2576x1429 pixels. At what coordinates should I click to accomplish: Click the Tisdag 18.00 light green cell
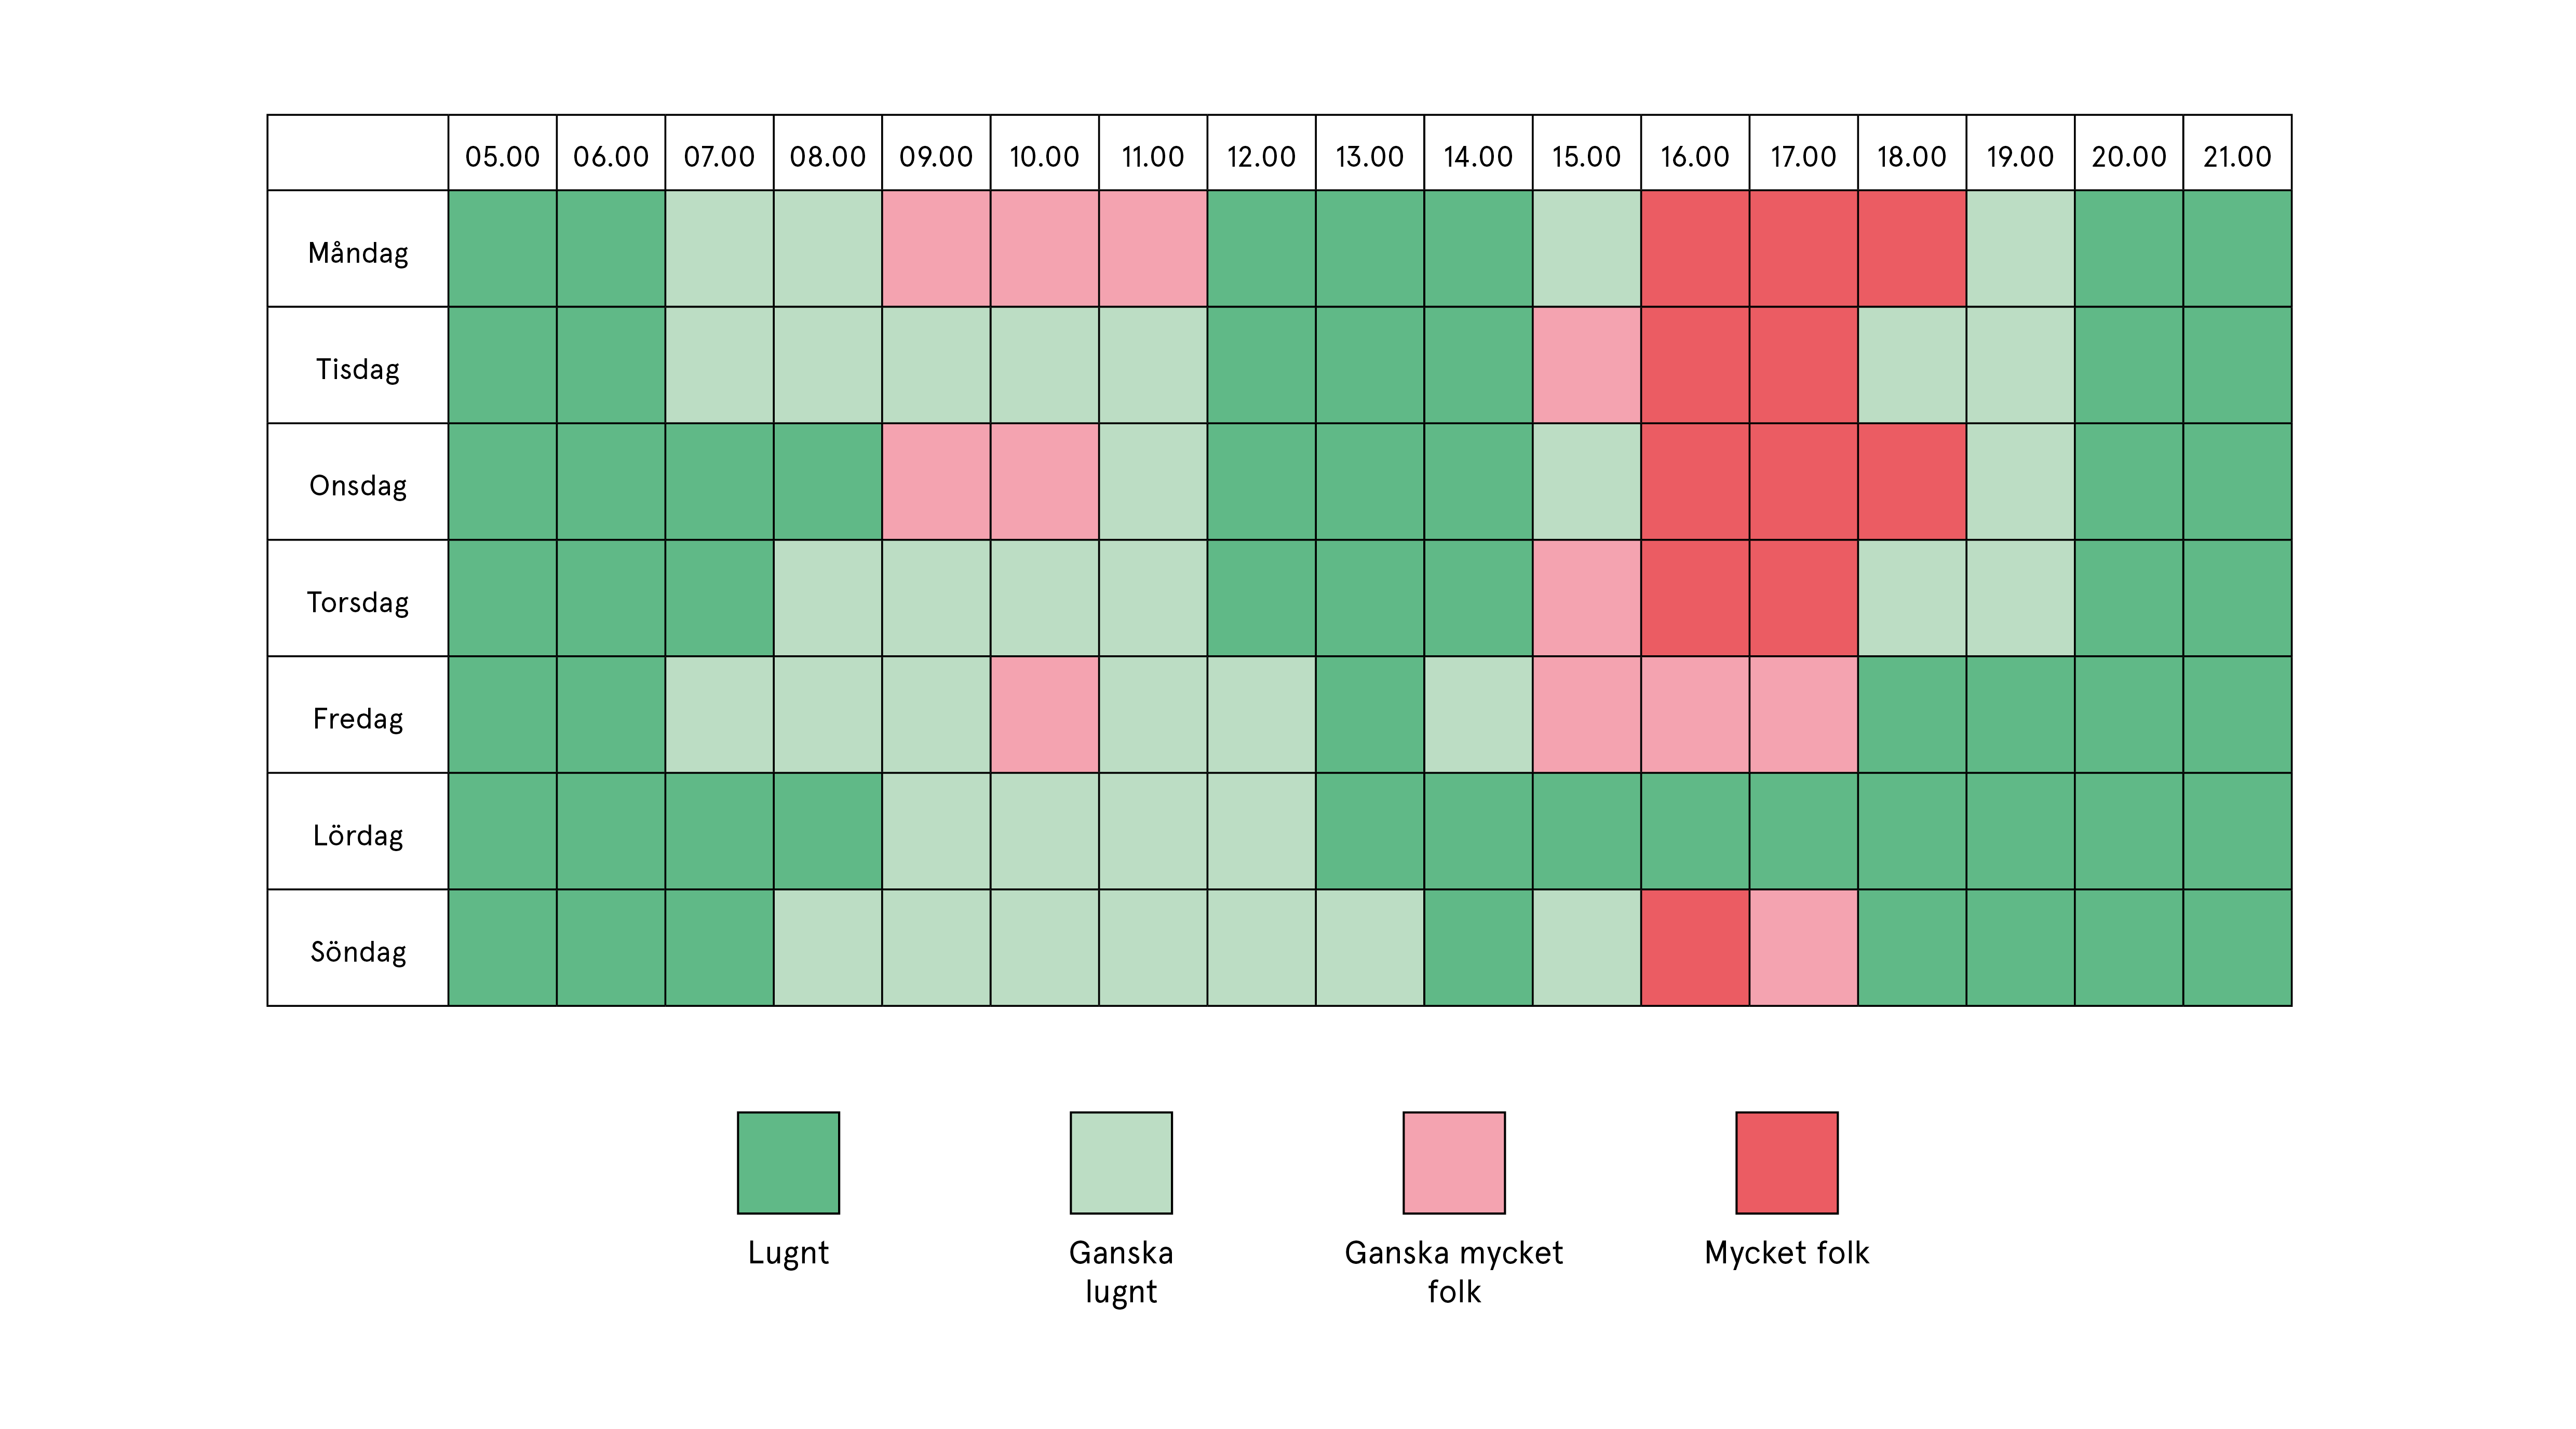click(x=1912, y=365)
